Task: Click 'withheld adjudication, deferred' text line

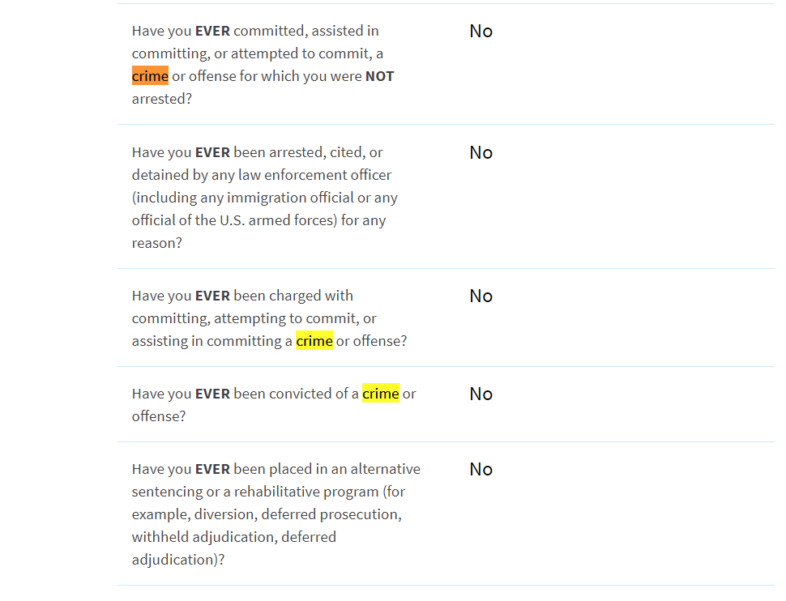Action: pos(233,537)
